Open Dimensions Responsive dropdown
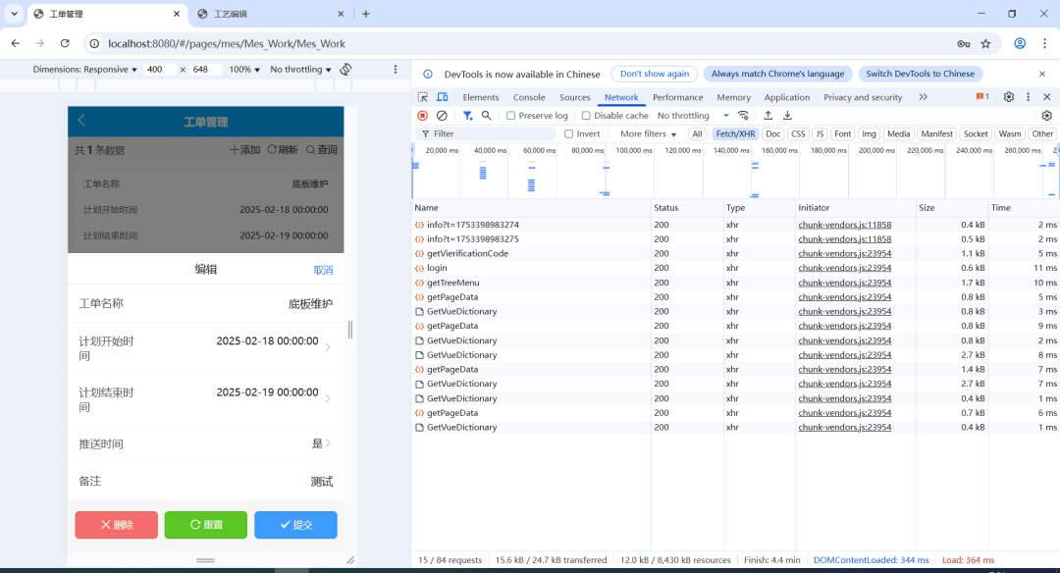1060x573 pixels. pyautogui.click(x=84, y=69)
